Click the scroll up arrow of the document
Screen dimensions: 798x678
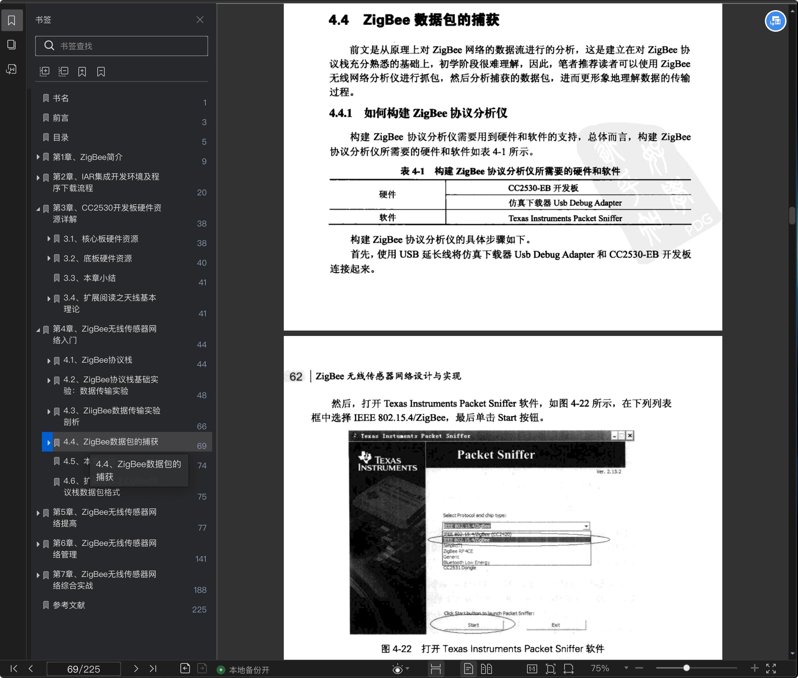792,11
